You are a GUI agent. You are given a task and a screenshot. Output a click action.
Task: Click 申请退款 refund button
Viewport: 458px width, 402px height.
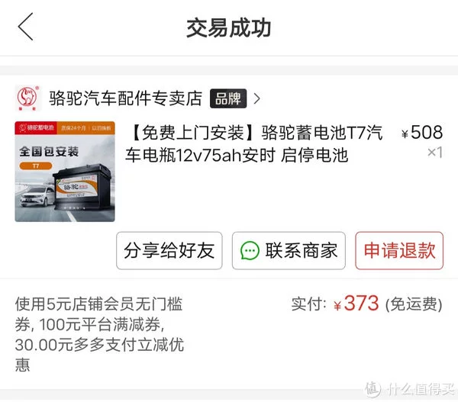[x=399, y=250]
